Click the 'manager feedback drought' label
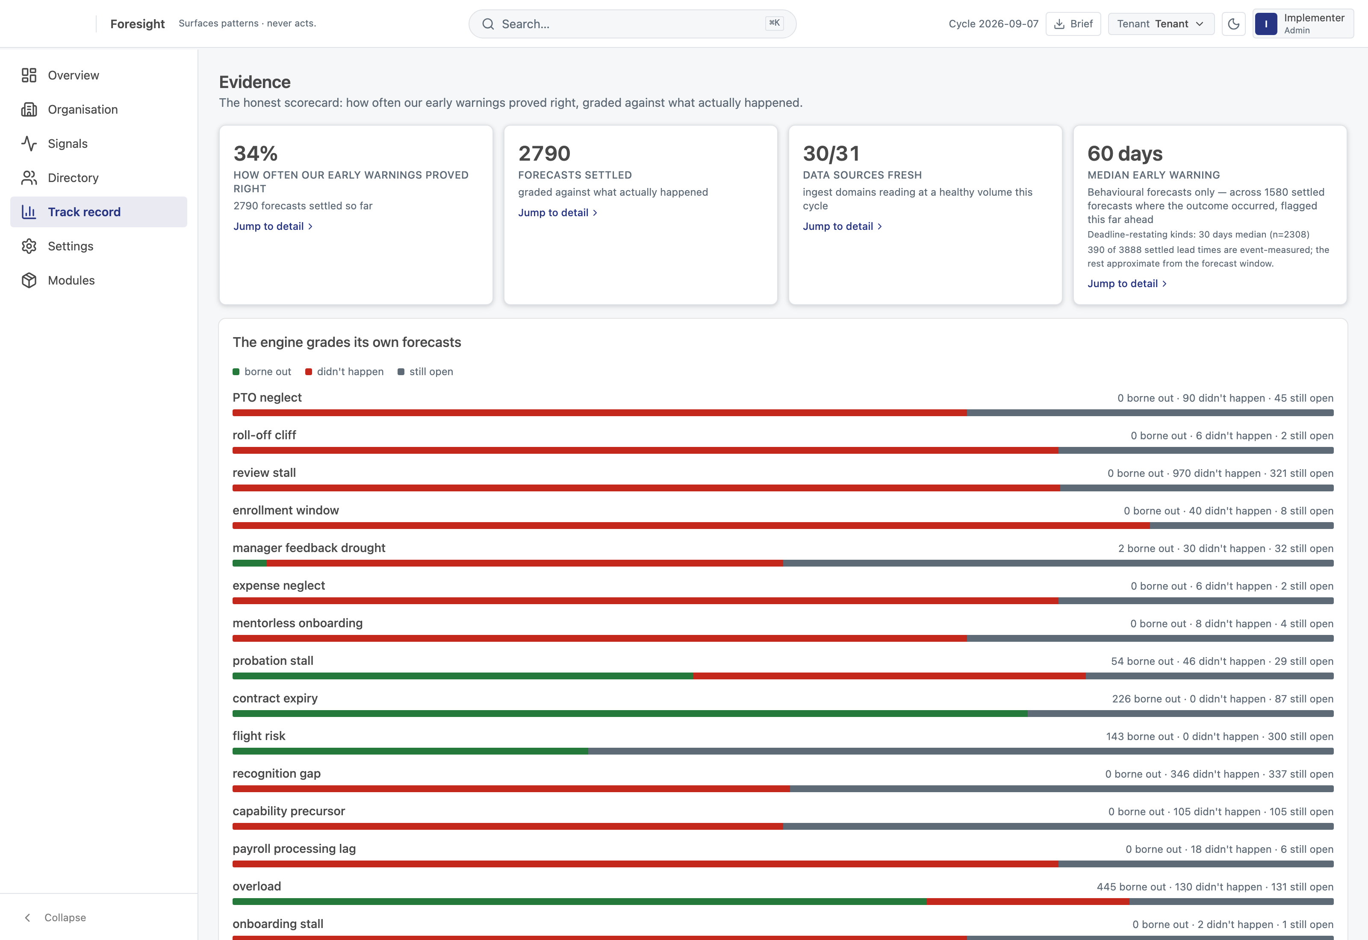The width and height of the screenshot is (1368, 940). [x=309, y=548]
